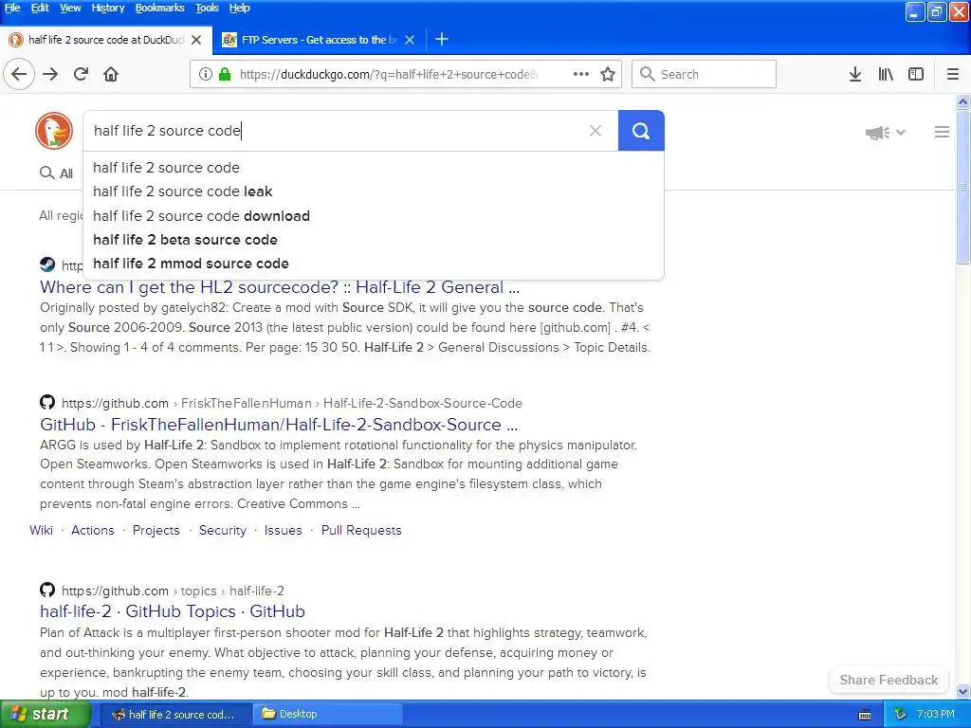Click the page scrollbar up arrow
This screenshot has width=971, height=728.
pyautogui.click(x=963, y=101)
